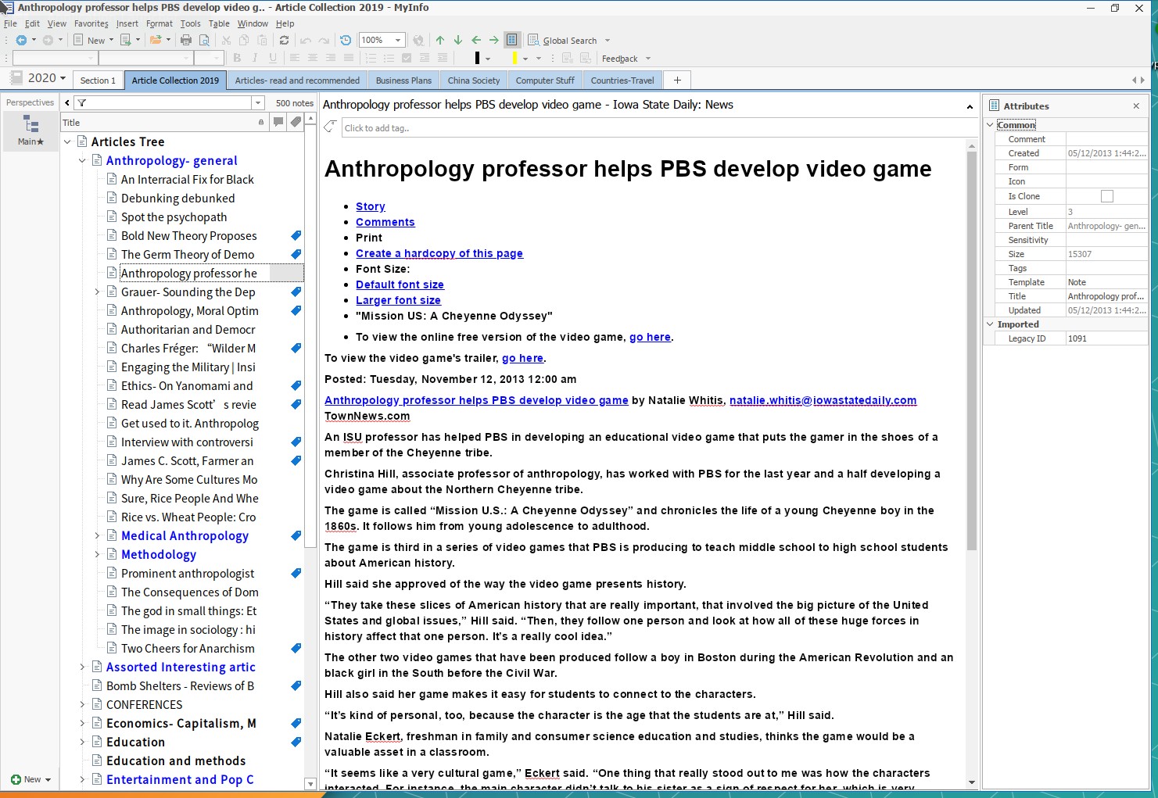Click the Comment column header icon

(278, 122)
